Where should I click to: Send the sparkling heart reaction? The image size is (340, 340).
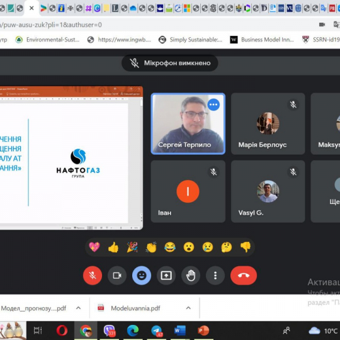(x=94, y=247)
